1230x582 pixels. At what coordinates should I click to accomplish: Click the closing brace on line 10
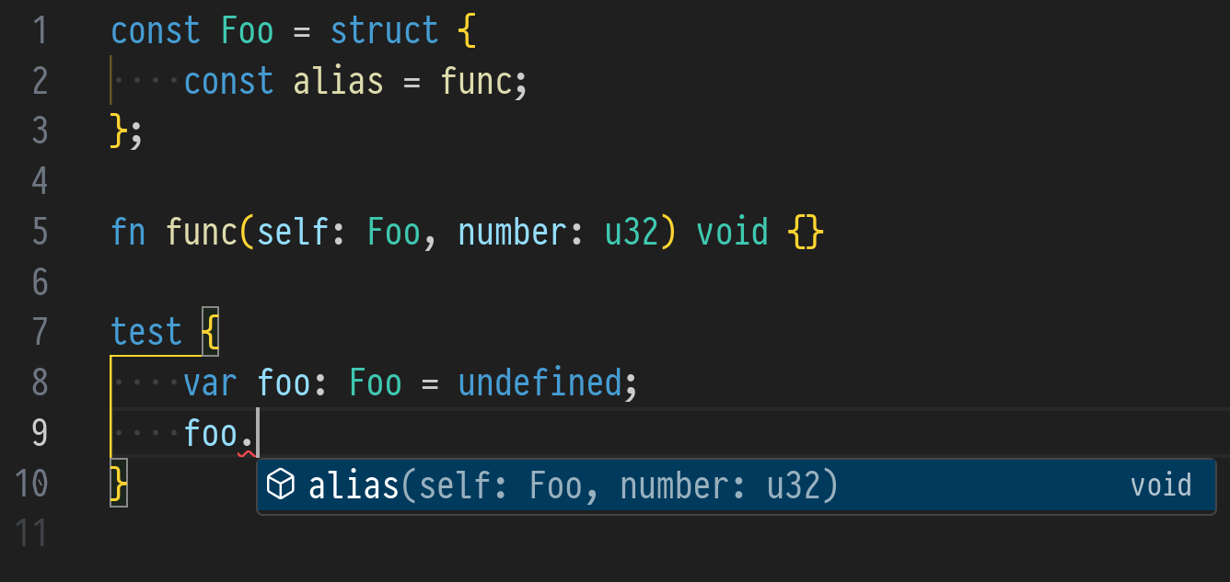(x=119, y=483)
